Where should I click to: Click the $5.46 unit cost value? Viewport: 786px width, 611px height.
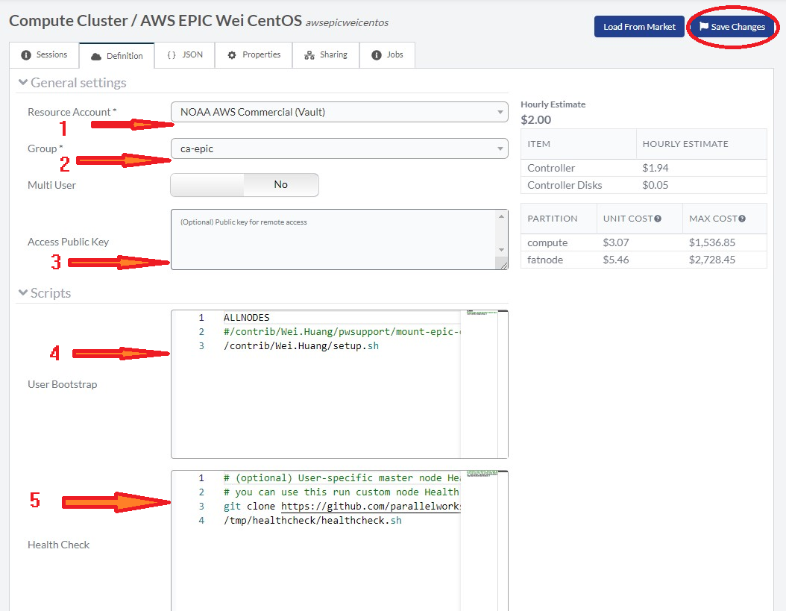click(x=615, y=260)
